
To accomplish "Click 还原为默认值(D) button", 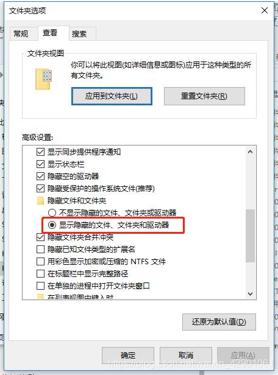I will point(219,322).
